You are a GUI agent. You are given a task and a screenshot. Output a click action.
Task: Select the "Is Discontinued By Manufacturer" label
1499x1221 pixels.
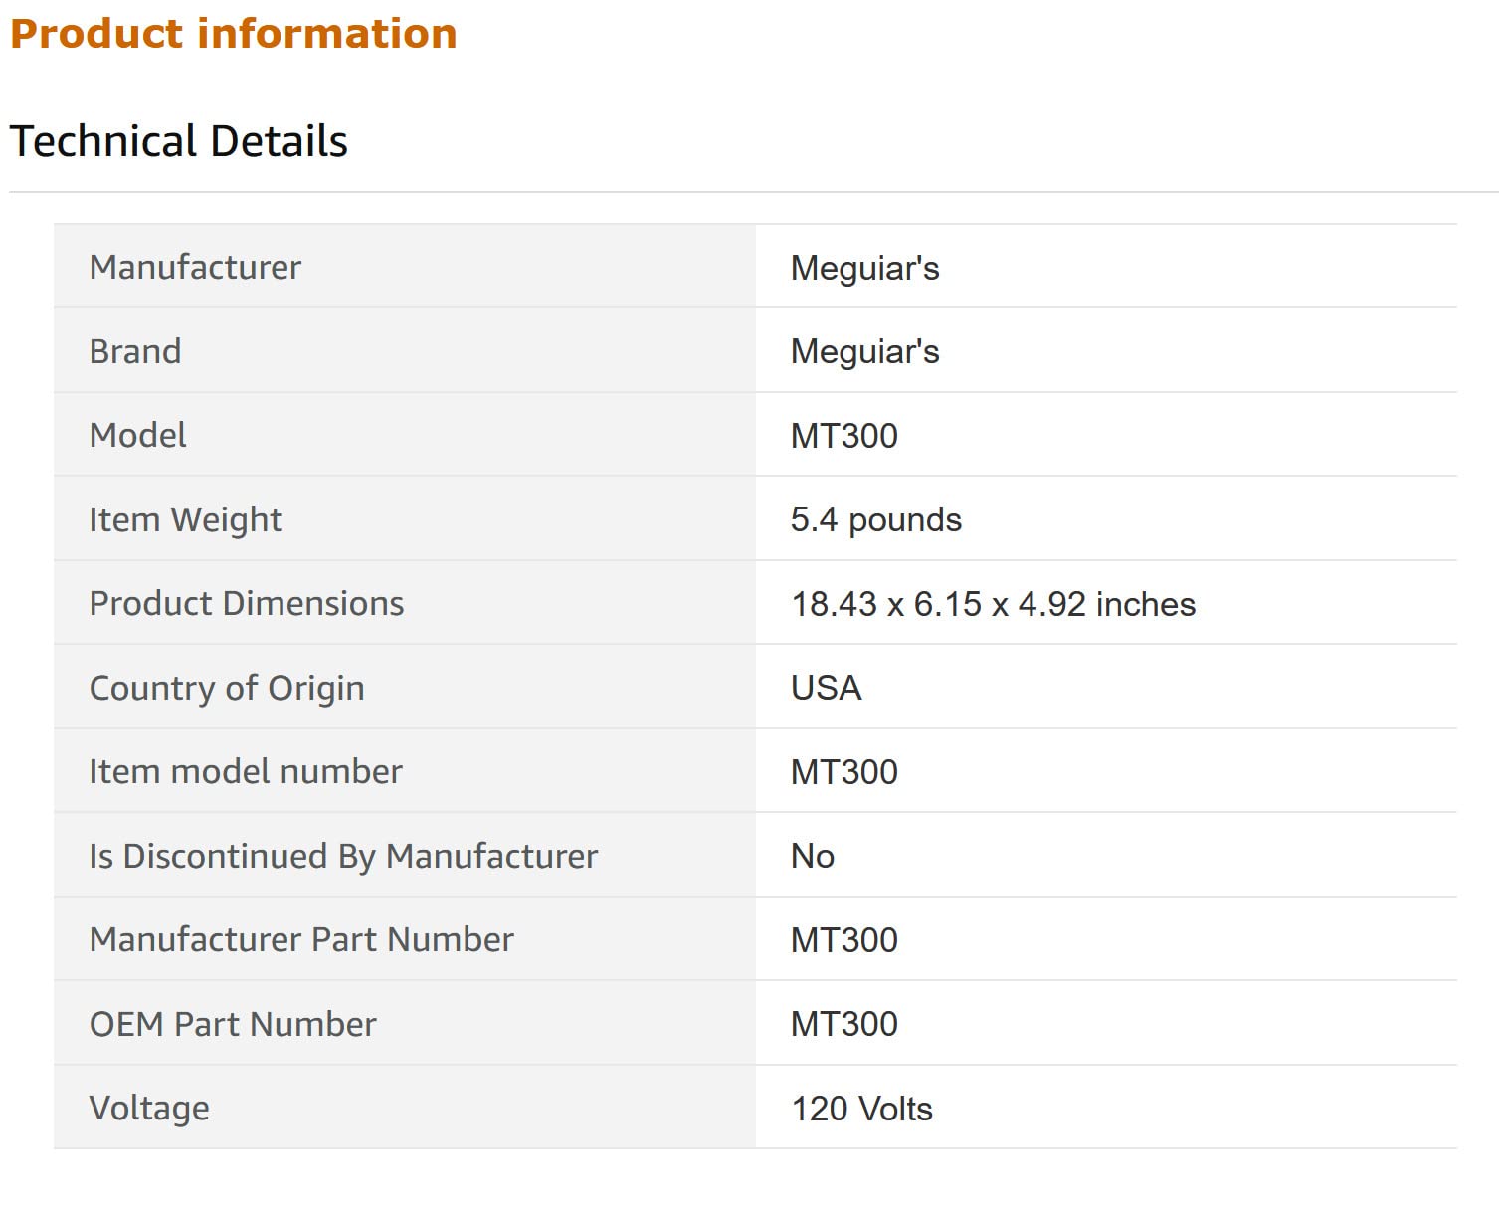[x=343, y=856]
